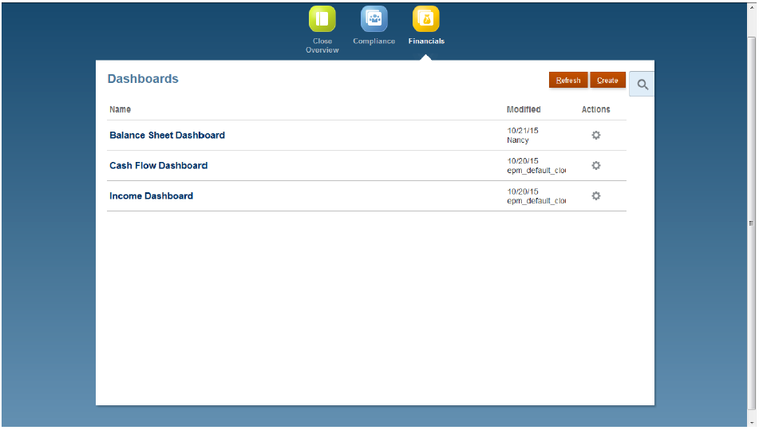This screenshot has height=434, width=759.
Task: Click modifier name Nancy
Action: point(518,140)
